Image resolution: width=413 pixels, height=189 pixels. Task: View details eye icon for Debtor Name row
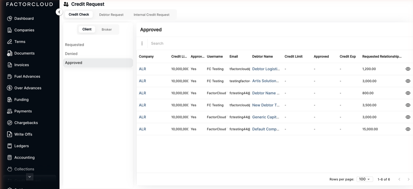[408, 93]
